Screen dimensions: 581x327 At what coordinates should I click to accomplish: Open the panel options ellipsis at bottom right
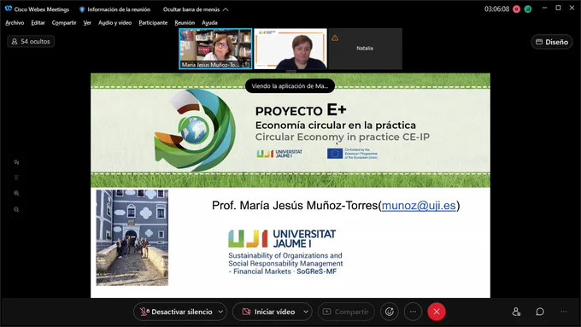pos(564,312)
